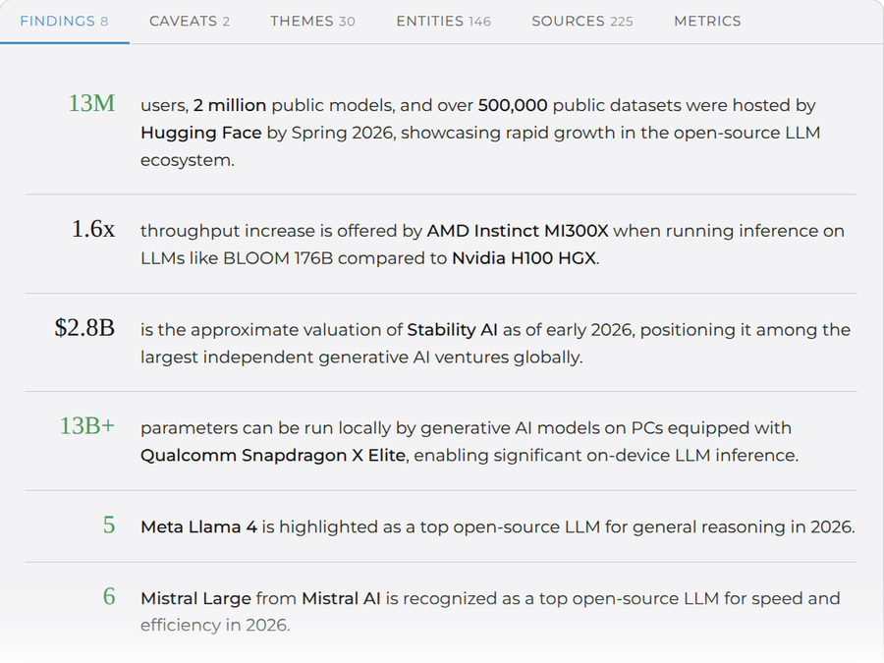The width and height of the screenshot is (884, 663).
Task: Click the Nvidia H100 HGX entity name
Action: 524,258
